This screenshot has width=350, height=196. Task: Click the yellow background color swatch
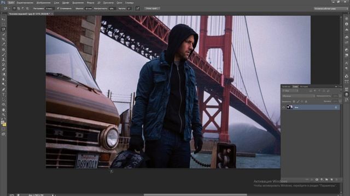coord(4,125)
